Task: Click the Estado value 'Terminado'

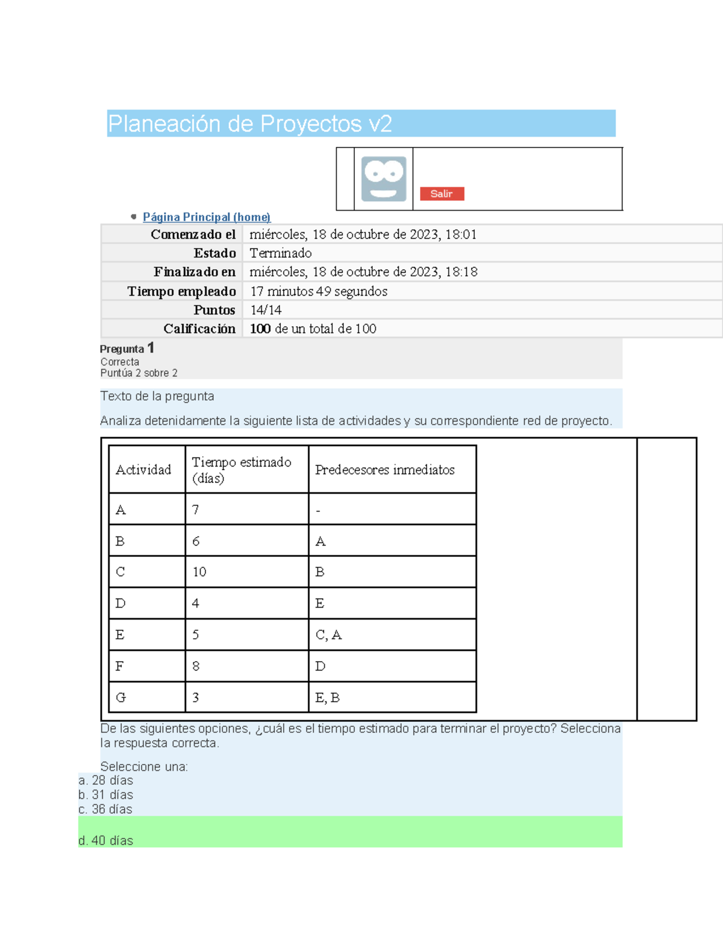Action: pos(281,253)
